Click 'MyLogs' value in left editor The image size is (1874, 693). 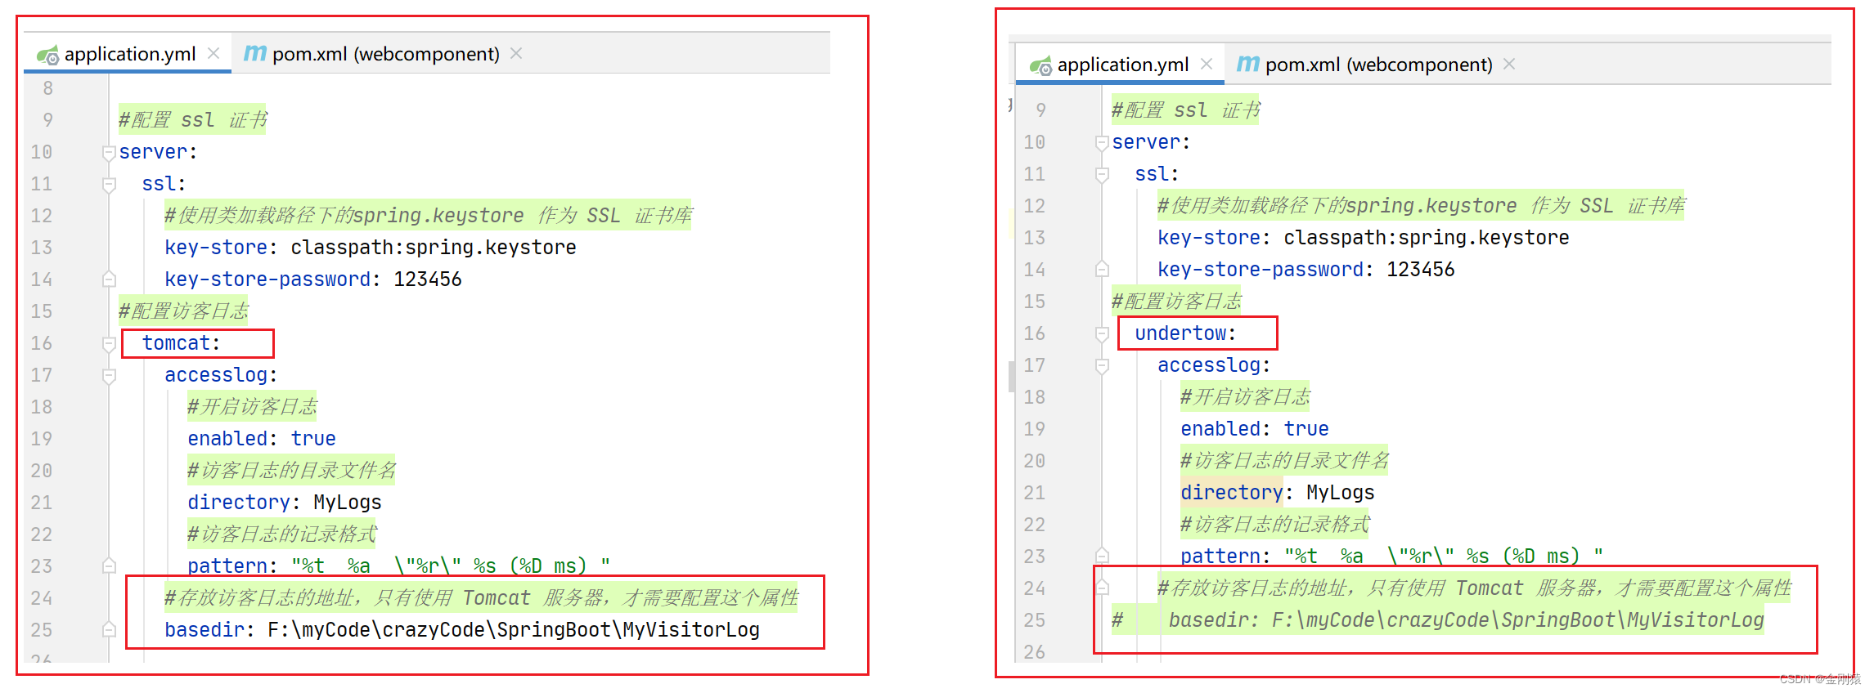[x=348, y=503]
